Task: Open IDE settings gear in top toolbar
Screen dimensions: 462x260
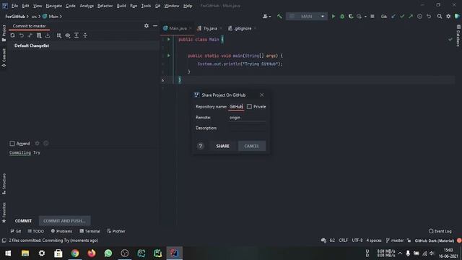Action: [x=448, y=17]
